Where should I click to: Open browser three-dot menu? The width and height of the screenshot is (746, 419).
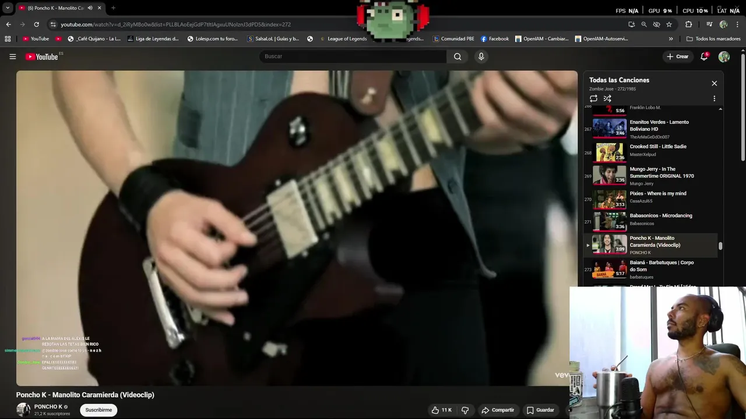(738, 24)
